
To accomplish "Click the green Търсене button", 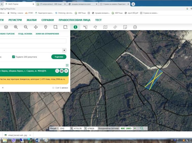I will point(59,57).
